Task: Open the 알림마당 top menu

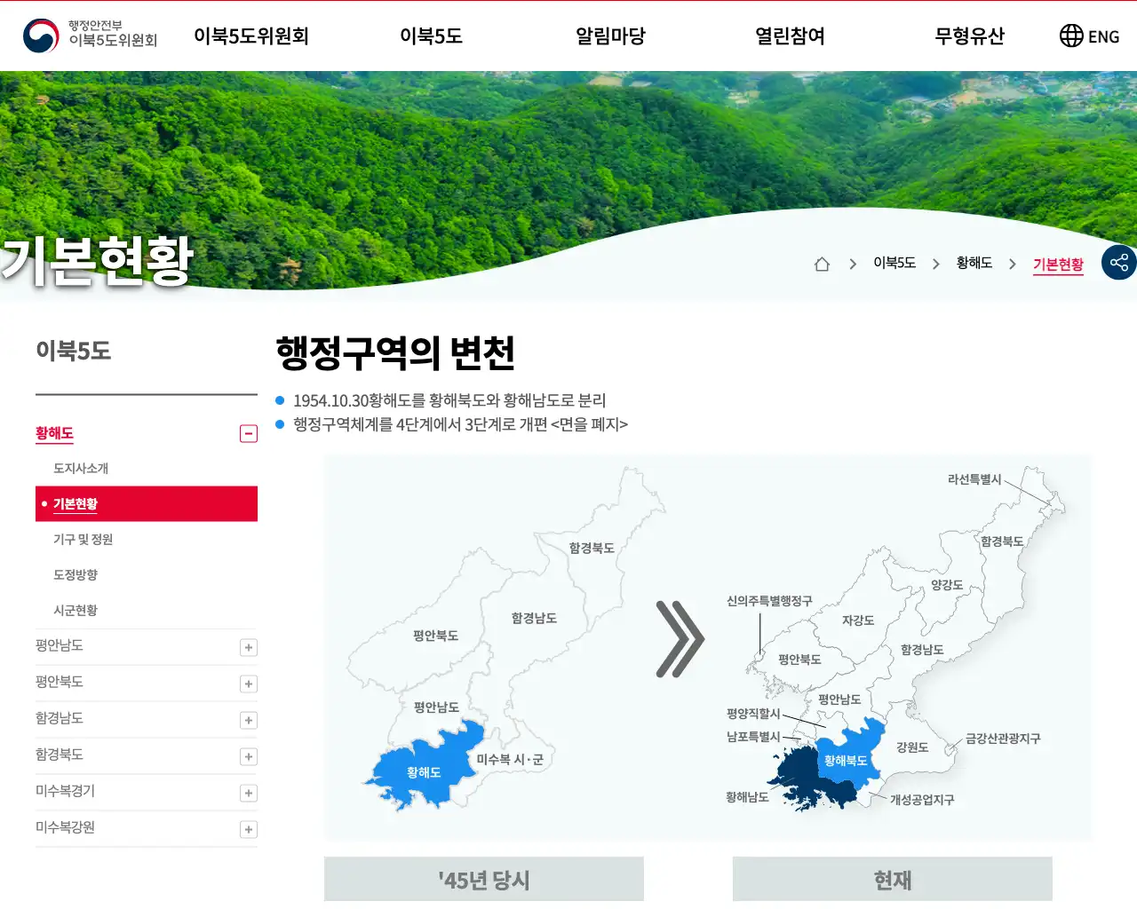Action: [x=610, y=36]
